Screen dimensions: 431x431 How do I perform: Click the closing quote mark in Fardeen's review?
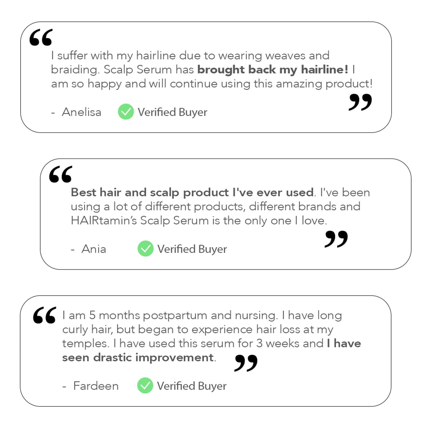click(246, 363)
